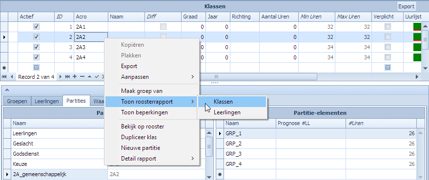
Task: Switch to the Groepen tab
Action: [x=17, y=101]
